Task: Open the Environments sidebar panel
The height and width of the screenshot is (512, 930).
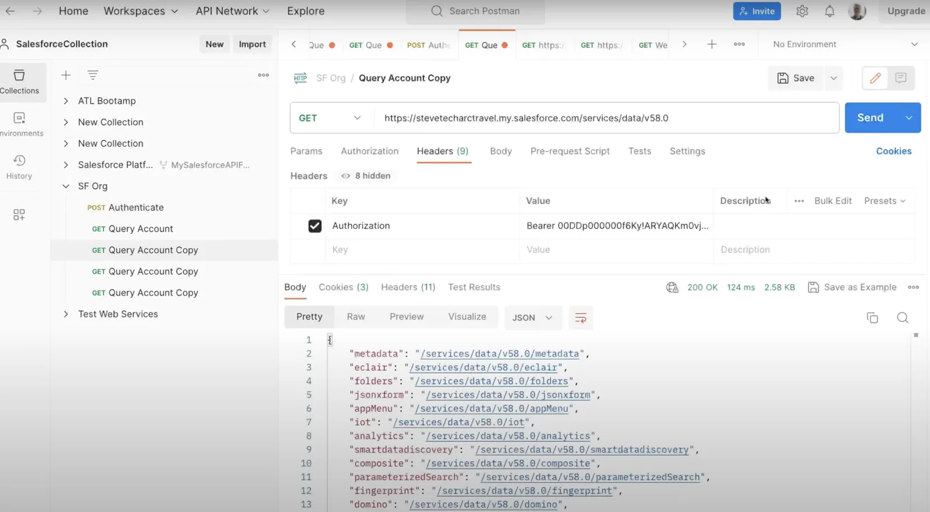Action: tap(20, 124)
